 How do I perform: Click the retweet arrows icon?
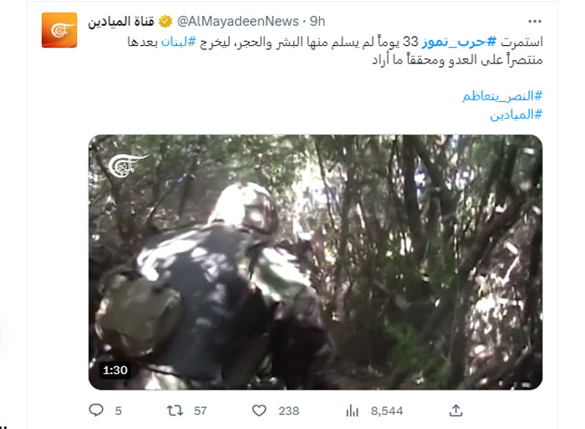(x=175, y=411)
